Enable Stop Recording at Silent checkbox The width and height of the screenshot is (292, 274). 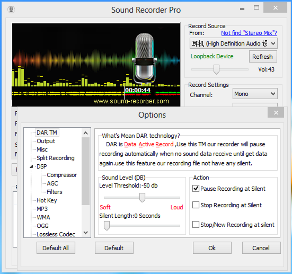196,205
